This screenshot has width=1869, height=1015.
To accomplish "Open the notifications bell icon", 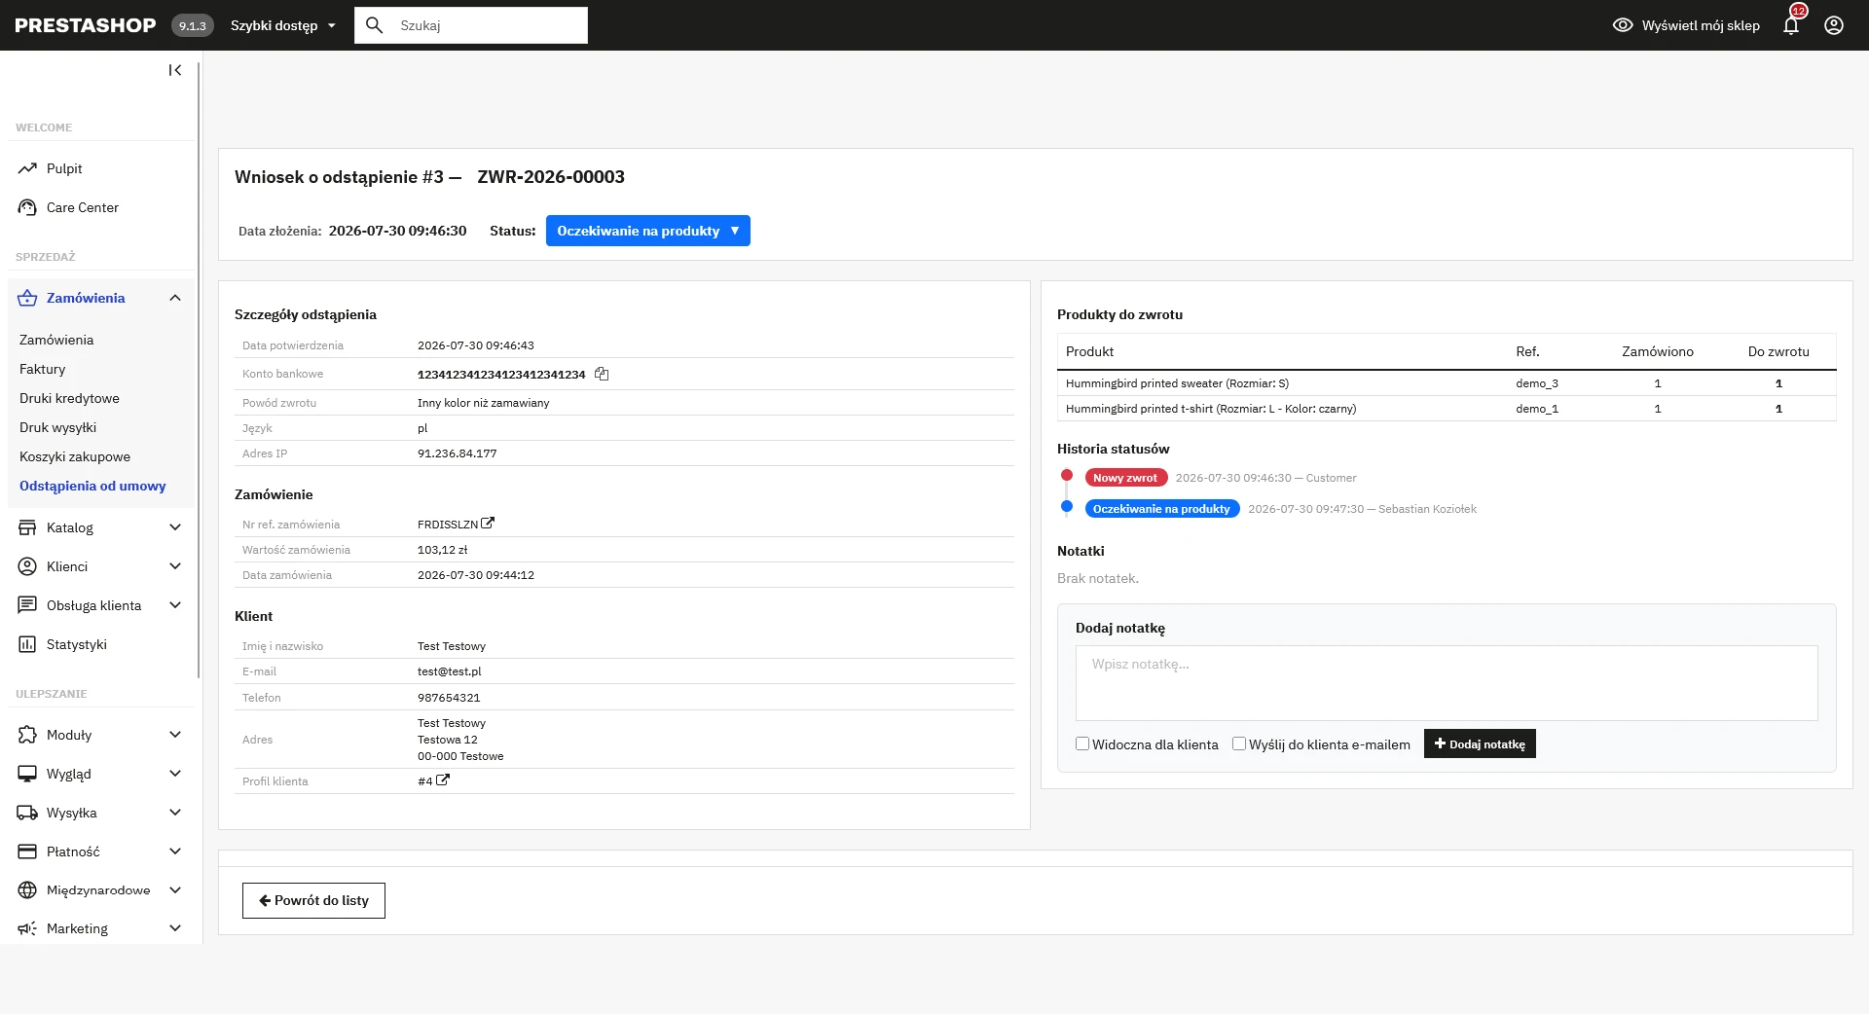I will 1791,25.
